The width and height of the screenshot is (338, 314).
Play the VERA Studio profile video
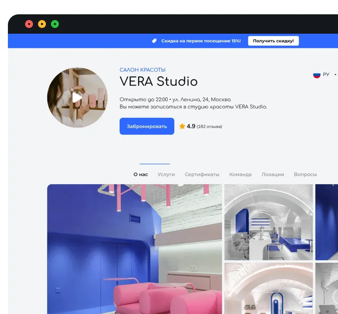point(77,97)
